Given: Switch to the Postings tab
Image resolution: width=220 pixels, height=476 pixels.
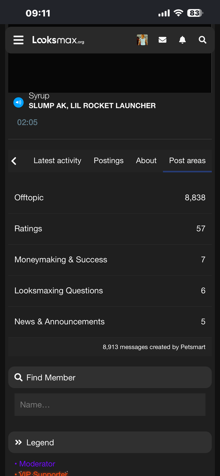Looking at the screenshot, I should (109, 161).
